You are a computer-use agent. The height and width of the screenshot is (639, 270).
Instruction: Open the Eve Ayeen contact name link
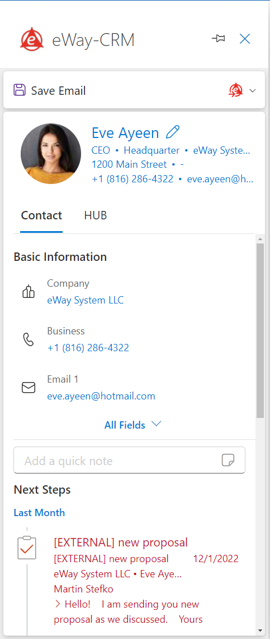click(125, 133)
